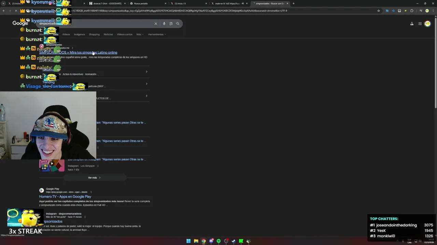Expand the Action & Adventure sitelink row
Viewport: 437px width, 245px height.
146,71
